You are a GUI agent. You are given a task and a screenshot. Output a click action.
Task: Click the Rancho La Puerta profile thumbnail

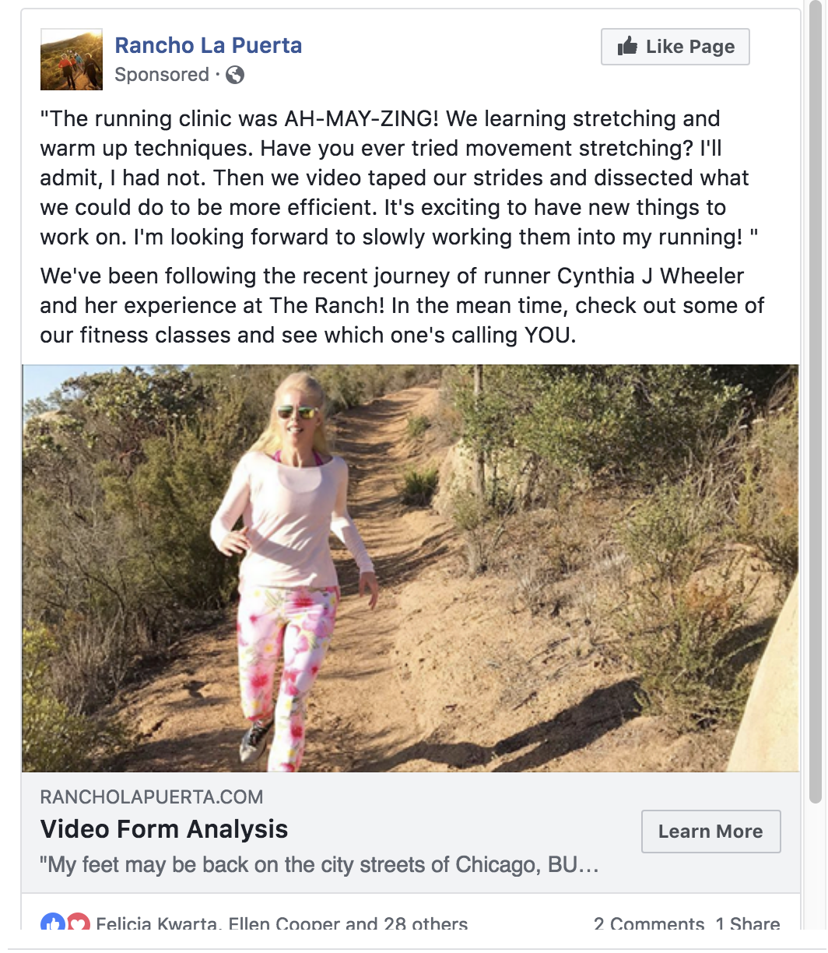71,60
